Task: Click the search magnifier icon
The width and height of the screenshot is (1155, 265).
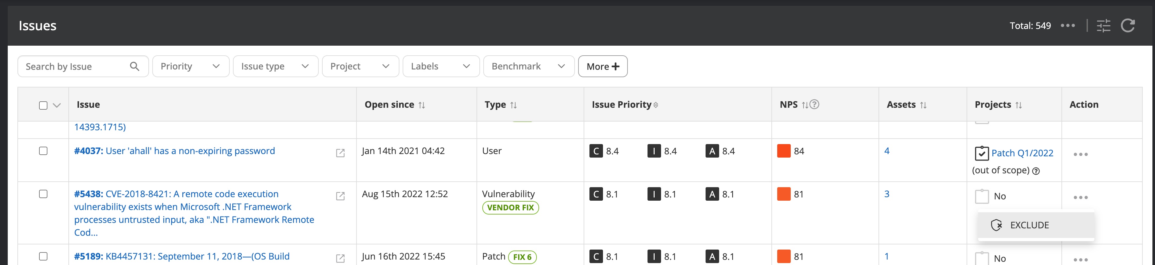Action: [134, 66]
